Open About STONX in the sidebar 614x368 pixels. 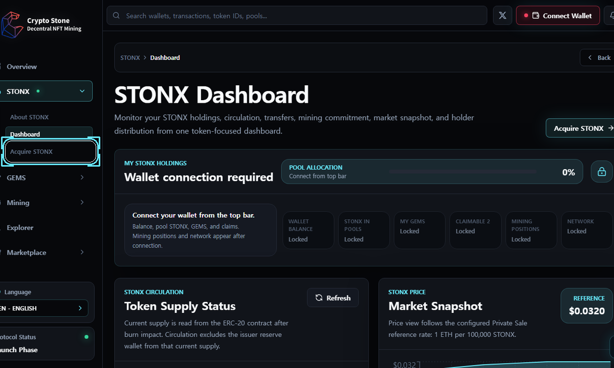click(29, 117)
